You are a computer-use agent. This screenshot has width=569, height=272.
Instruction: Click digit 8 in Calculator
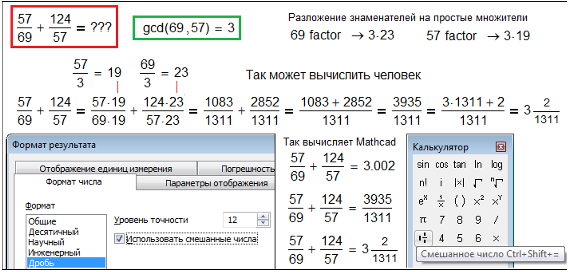pyautogui.click(x=460, y=220)
